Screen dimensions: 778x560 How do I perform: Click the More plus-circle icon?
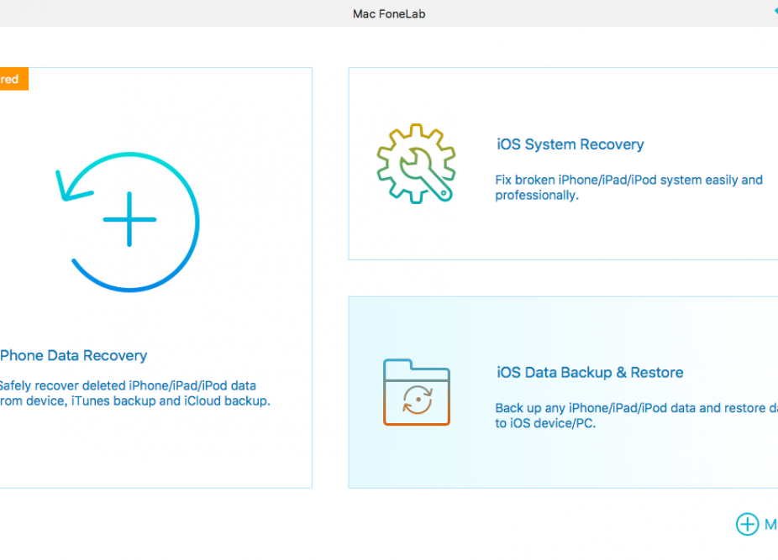[747, 524]
